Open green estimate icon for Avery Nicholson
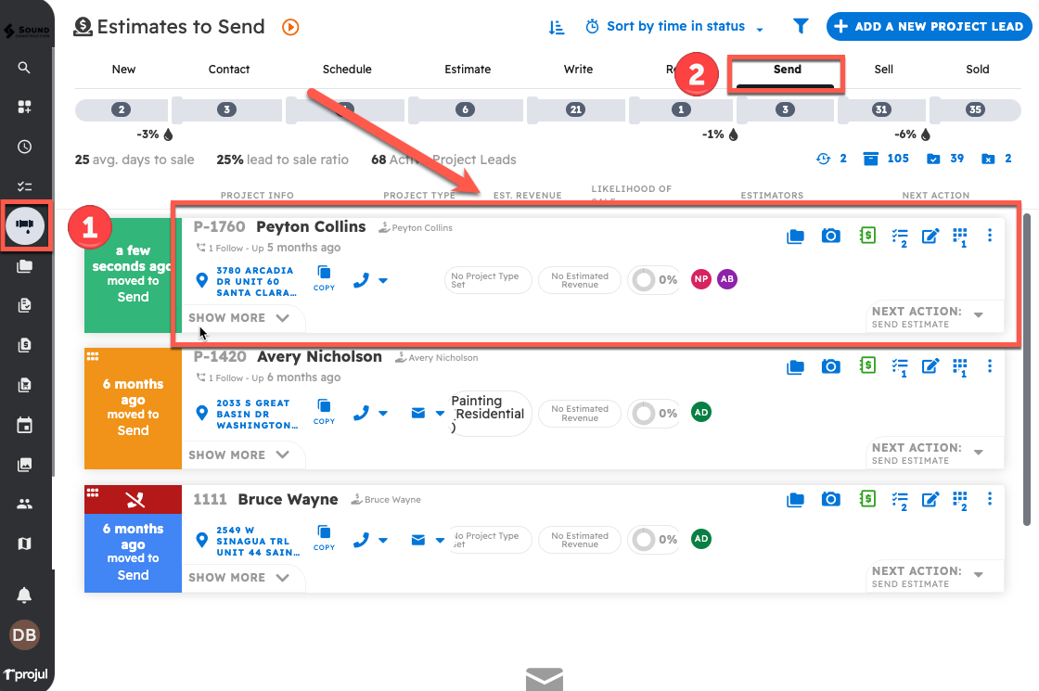 866,366
